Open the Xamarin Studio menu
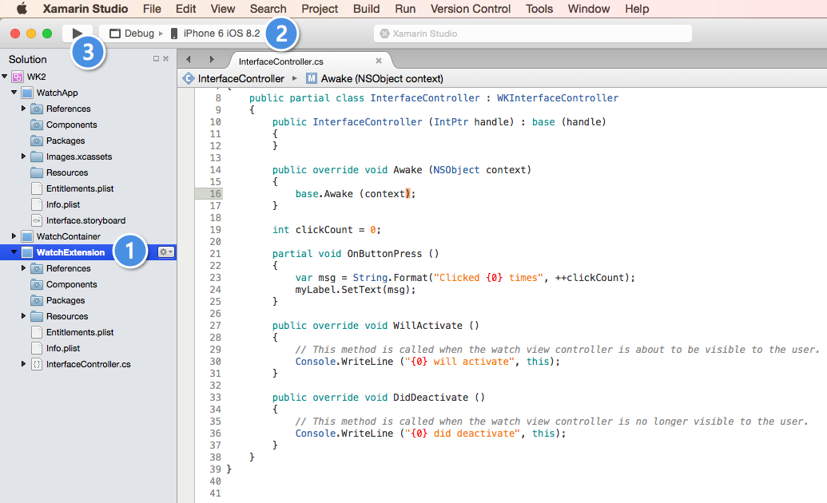Screen dimensions: 827x503 coord(85,9)
